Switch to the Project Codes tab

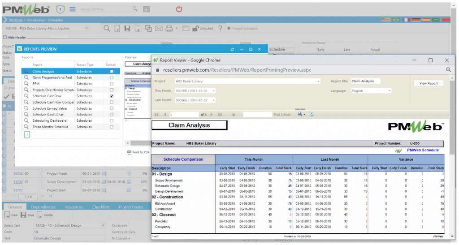pyautogui.click(x=131, y=207)
